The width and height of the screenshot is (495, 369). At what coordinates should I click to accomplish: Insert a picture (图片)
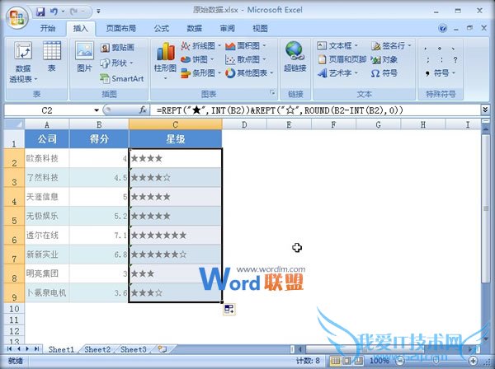coord(84,56)
